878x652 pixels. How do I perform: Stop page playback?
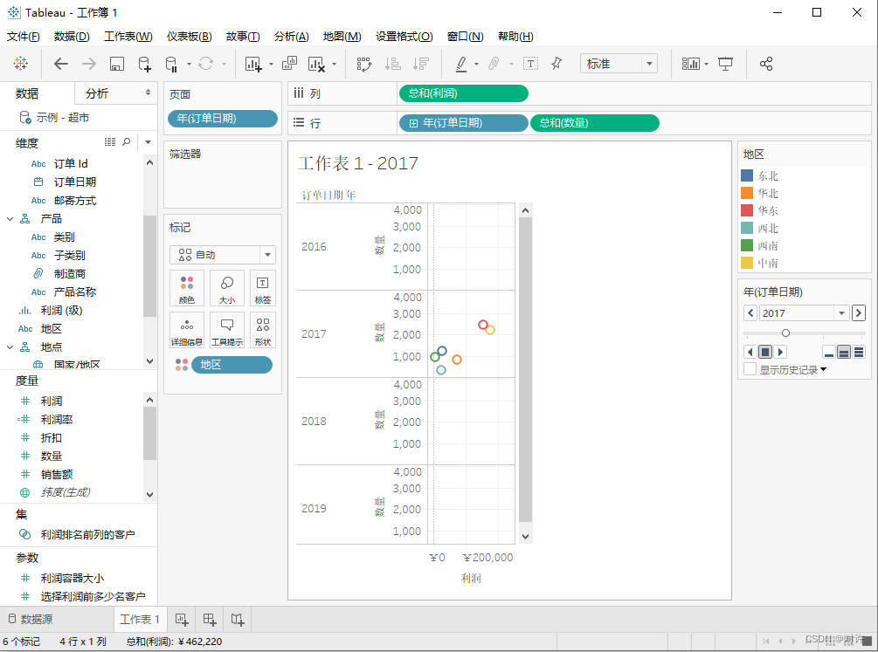765,352
